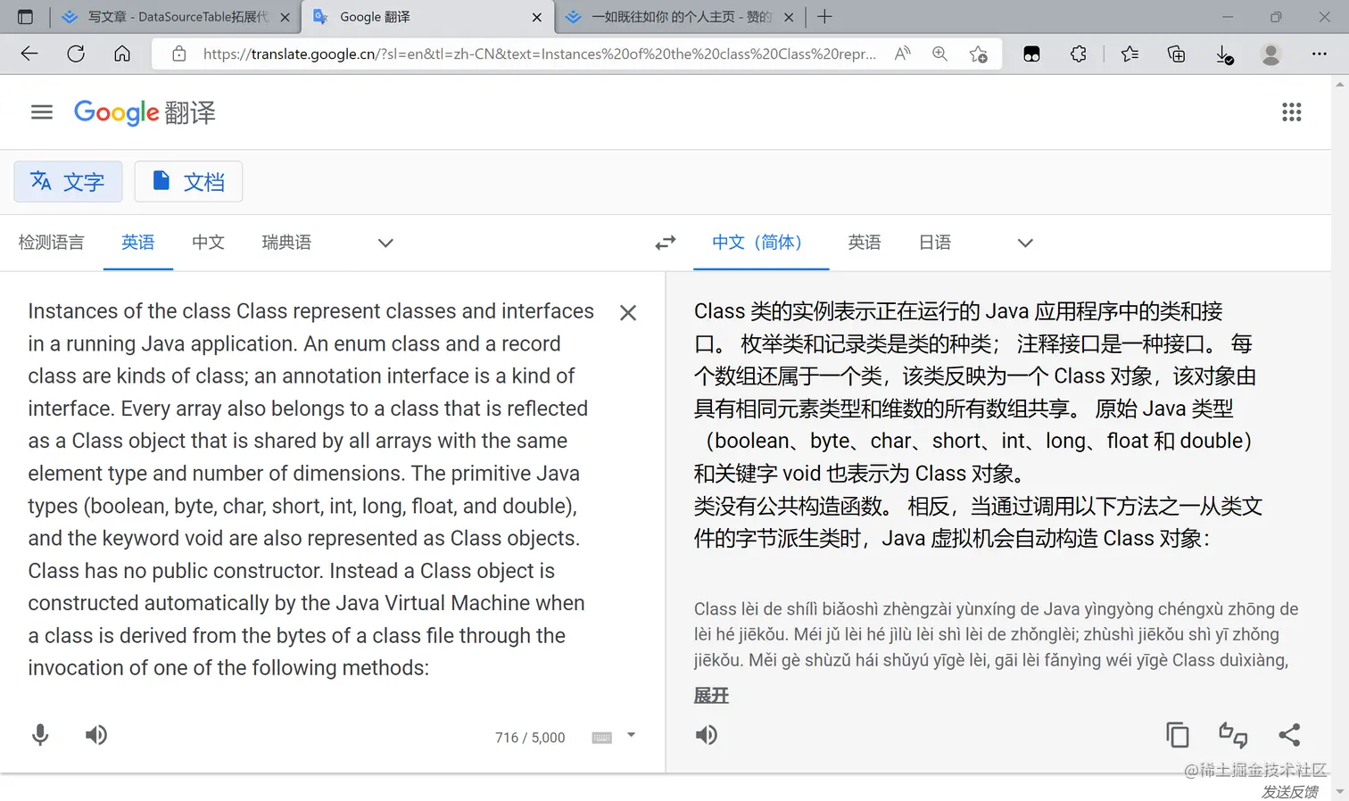Screen dimensions: 1349x801
Task: Switch to 文档 document translation mode
Action: [x=188, y=182]
